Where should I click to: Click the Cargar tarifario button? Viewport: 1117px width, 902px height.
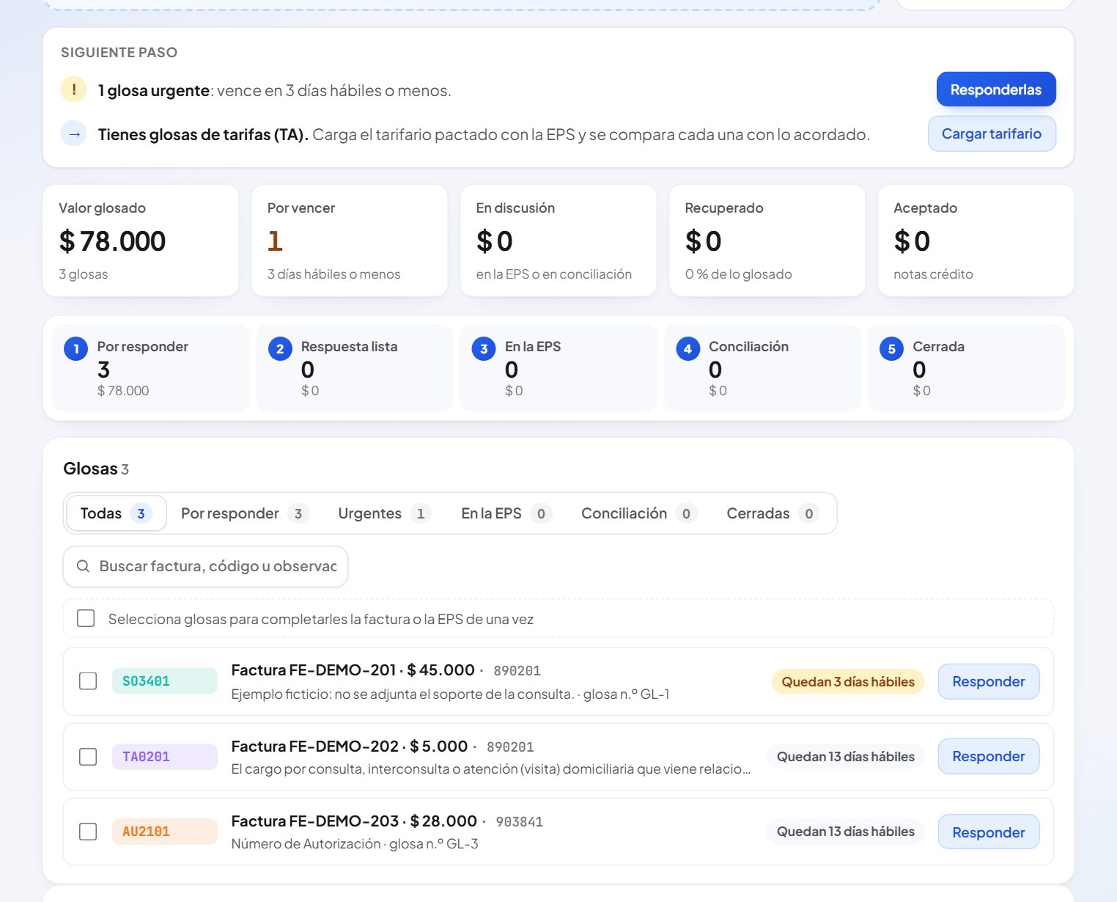click(992, 133)
